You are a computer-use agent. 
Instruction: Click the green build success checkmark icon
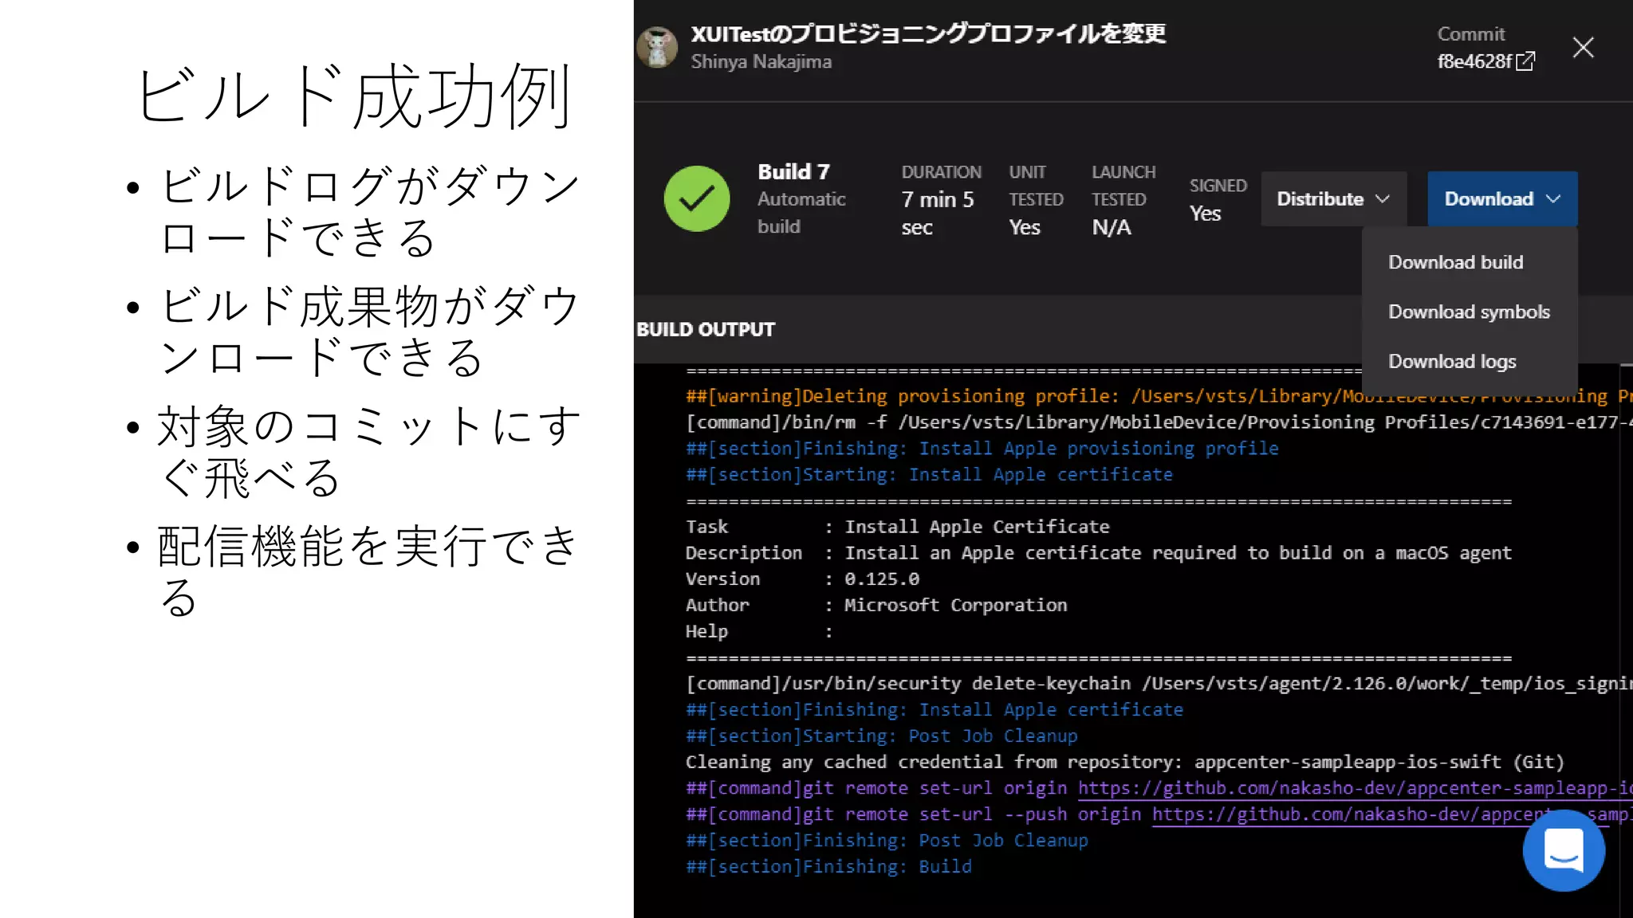pos(696,198)
